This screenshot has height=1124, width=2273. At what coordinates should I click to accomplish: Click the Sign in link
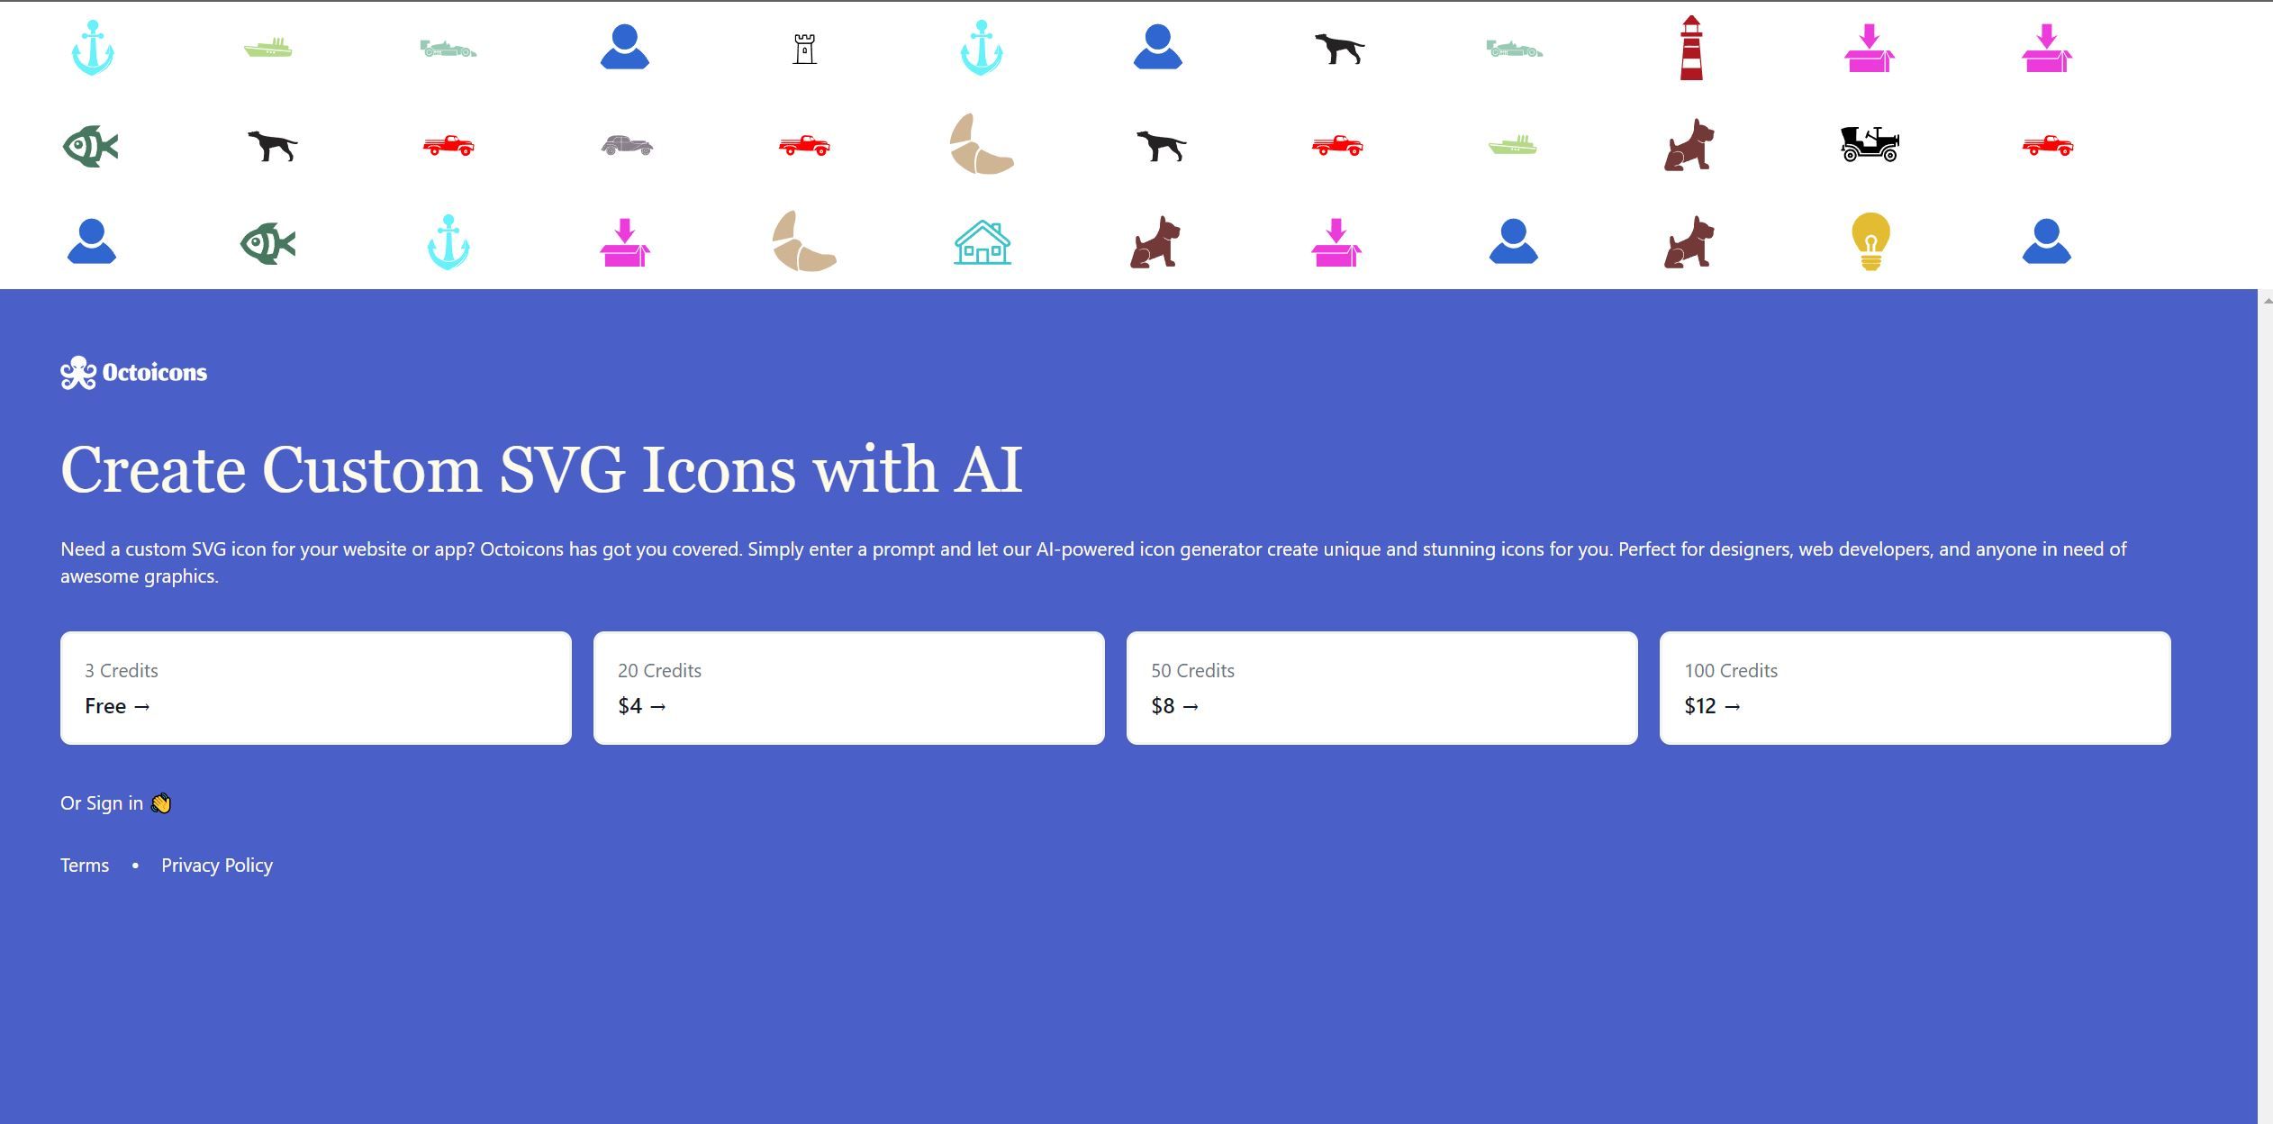pyautogui.click(x=114, y=802)
